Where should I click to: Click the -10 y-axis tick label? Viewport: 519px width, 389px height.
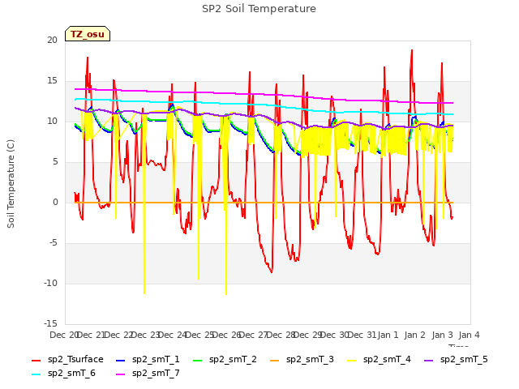(50, 283)
